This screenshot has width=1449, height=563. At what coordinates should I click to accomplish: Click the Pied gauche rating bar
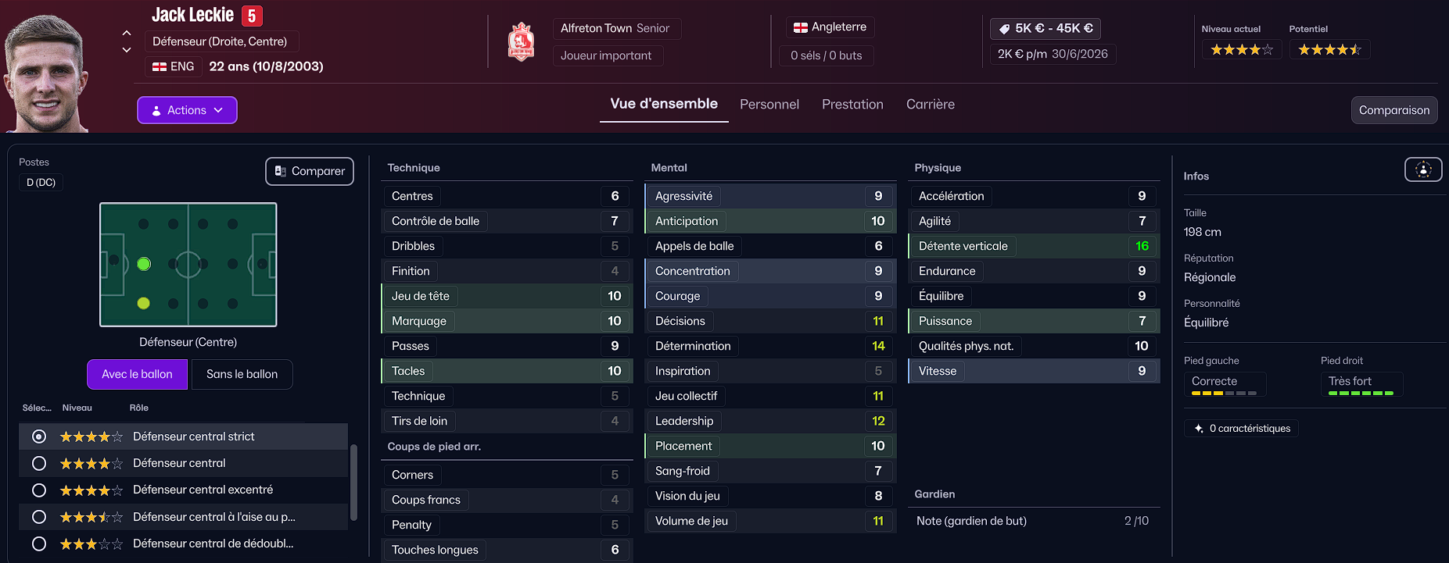tap(1224, 394)
